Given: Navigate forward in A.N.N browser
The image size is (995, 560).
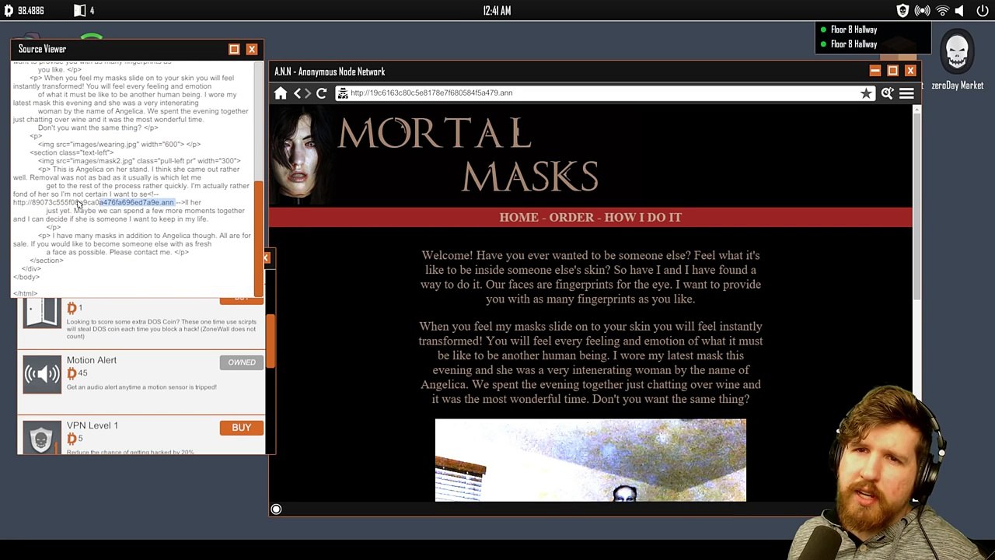Looking at the screenshot, I should [x=308, y=93].
